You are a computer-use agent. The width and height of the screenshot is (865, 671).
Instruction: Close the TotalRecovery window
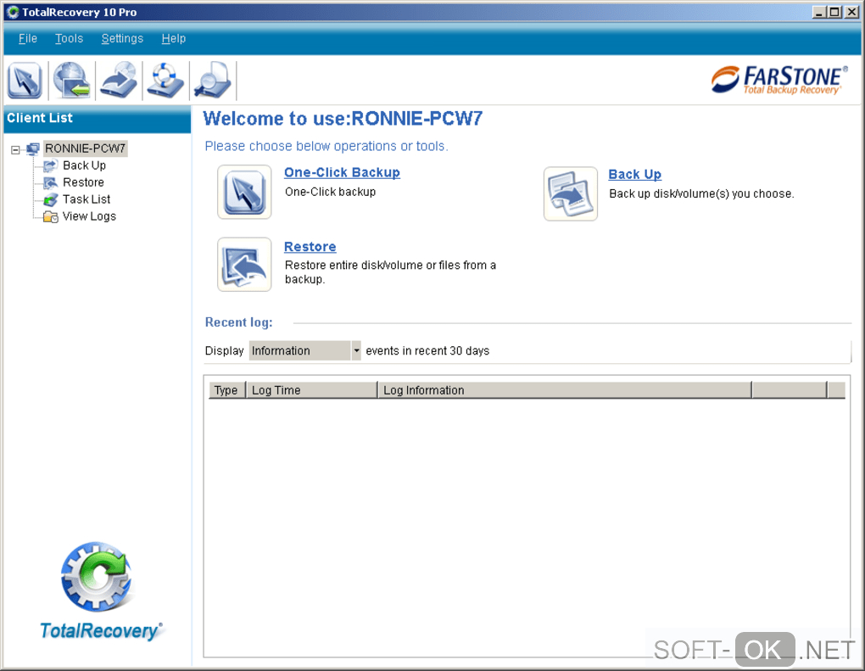coord(851,12)
